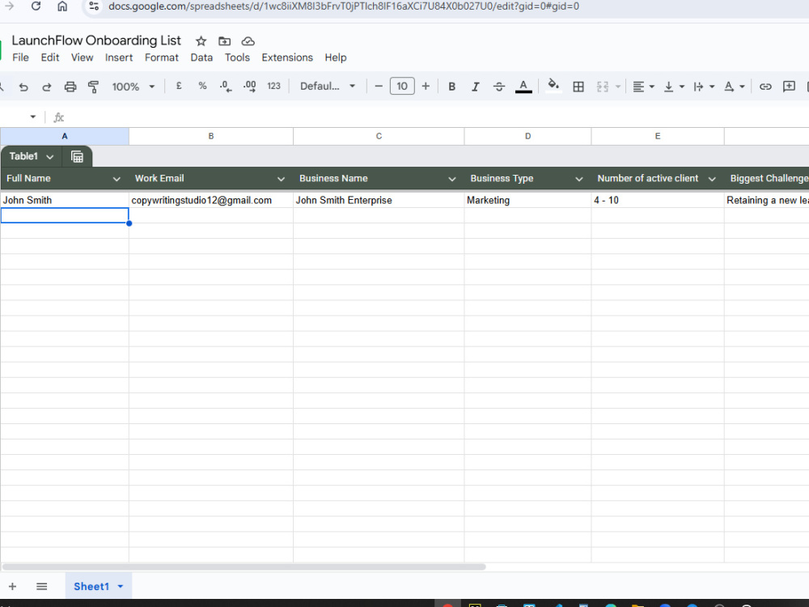The width and height of the screenshot is (809, 607).
Task: Open the Default font dropdown
Action: 328,87
